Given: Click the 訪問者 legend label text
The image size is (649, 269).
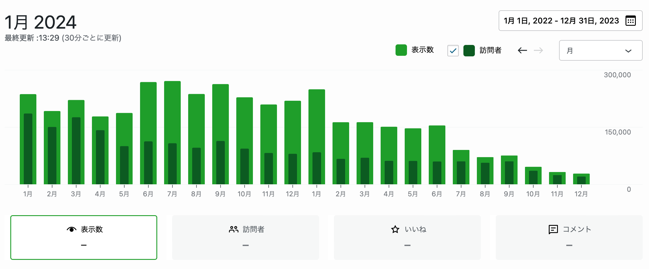Looking at the screenshot, I should 490,51.
